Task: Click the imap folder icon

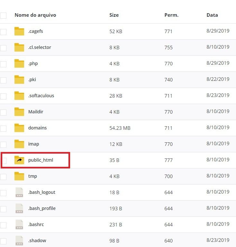Action: point(19,144)
